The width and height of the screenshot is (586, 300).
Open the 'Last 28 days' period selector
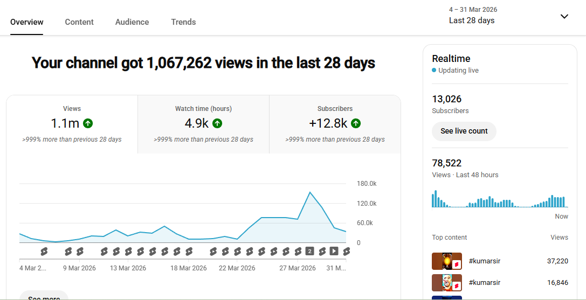point(472,20)
